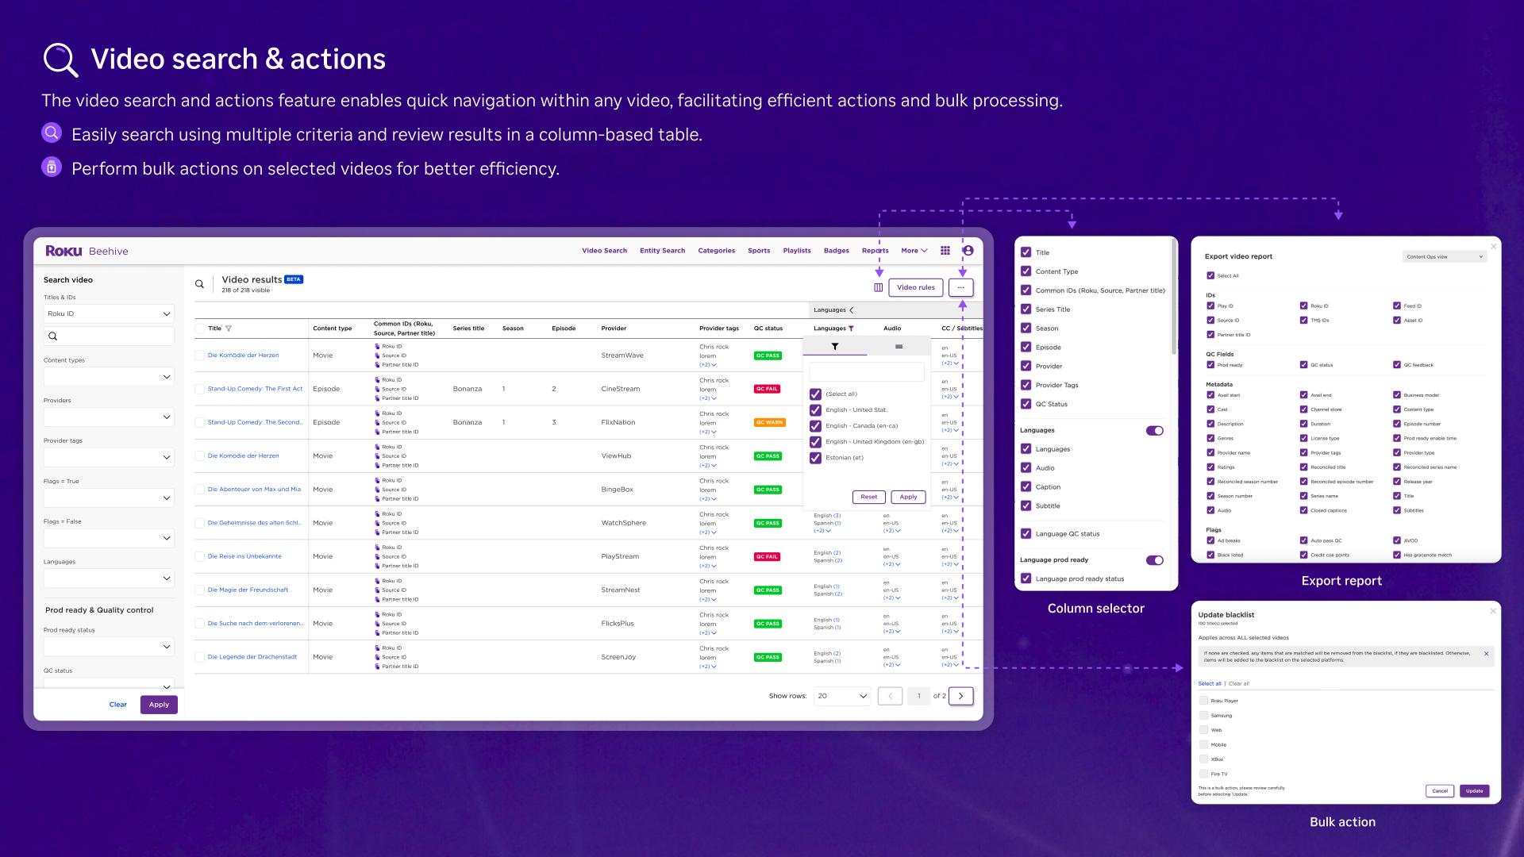The width and height of the screenshot is (1524, 857).
Task: Click the Video rules button
Action: (x=916, y=287)
